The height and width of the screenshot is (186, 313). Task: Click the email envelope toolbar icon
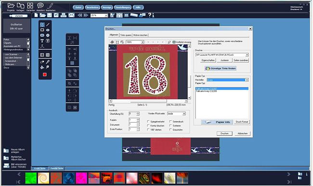pos(71,15)
